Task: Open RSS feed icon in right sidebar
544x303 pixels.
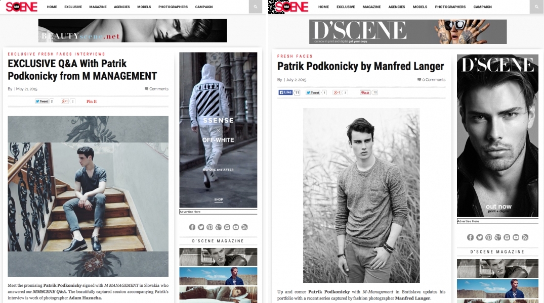Action: [525, 237]
